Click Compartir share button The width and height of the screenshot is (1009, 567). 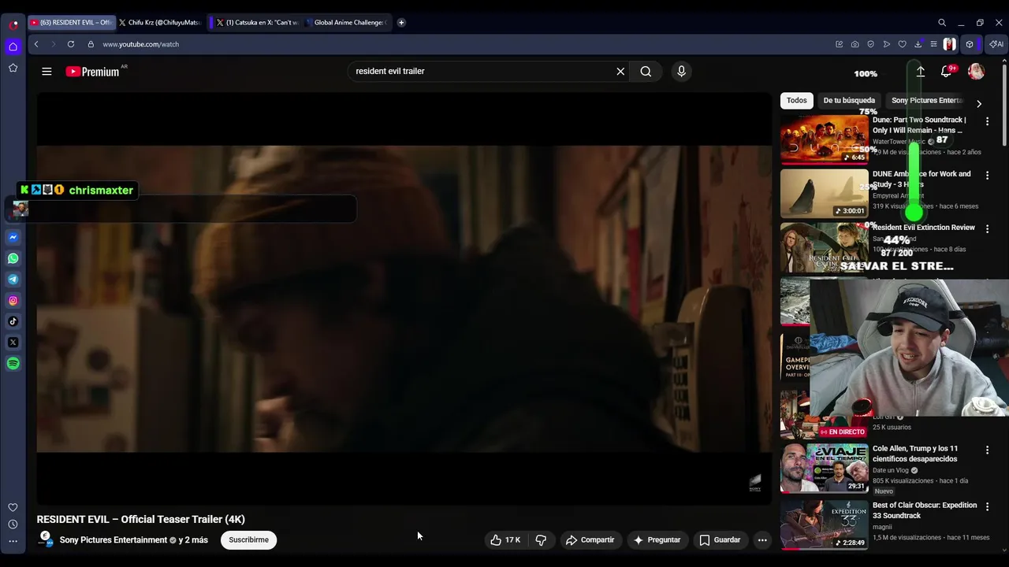point(590,540)
